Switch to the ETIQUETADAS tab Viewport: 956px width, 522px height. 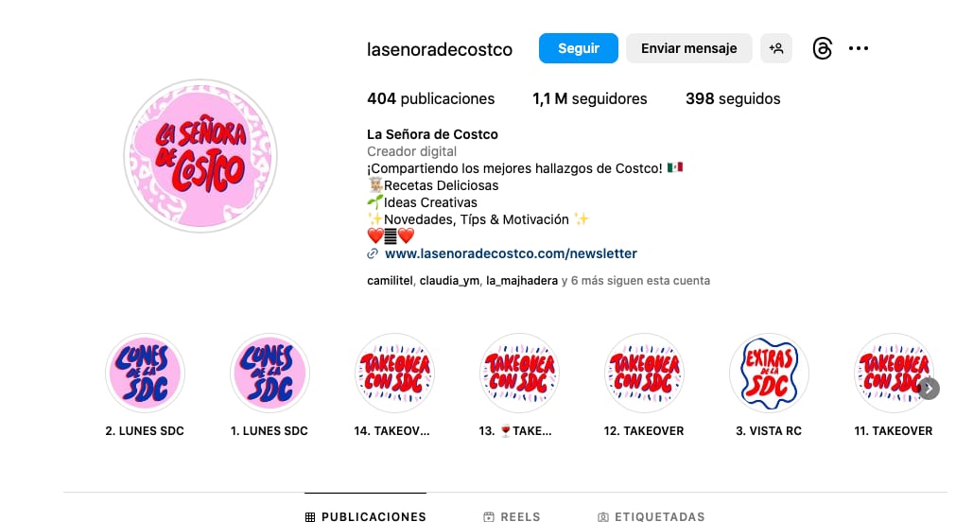click(652, 516)
